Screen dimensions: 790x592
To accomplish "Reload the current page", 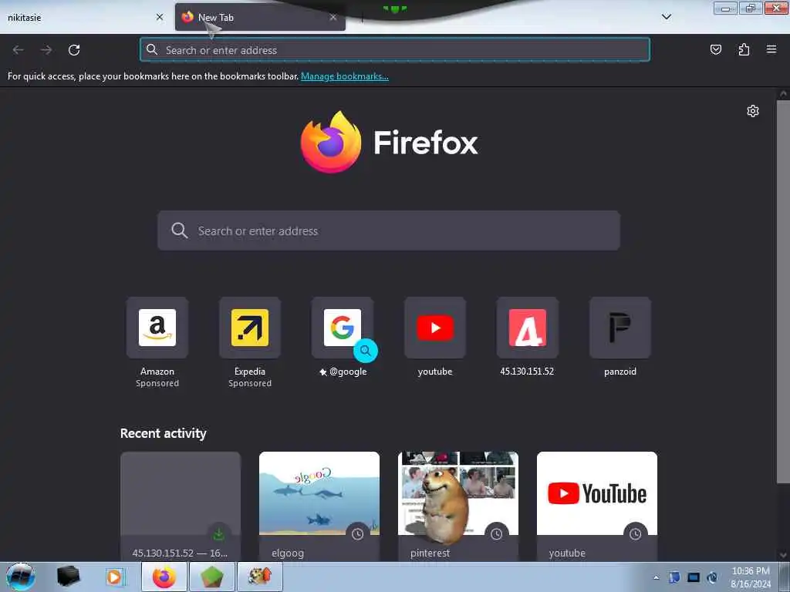I will [x=74, y=50].
